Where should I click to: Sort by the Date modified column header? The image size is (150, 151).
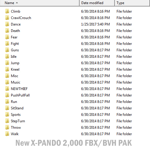click(x=97, y=3)
